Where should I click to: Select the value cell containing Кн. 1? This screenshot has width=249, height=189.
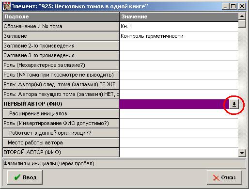[x=179, y=26]
